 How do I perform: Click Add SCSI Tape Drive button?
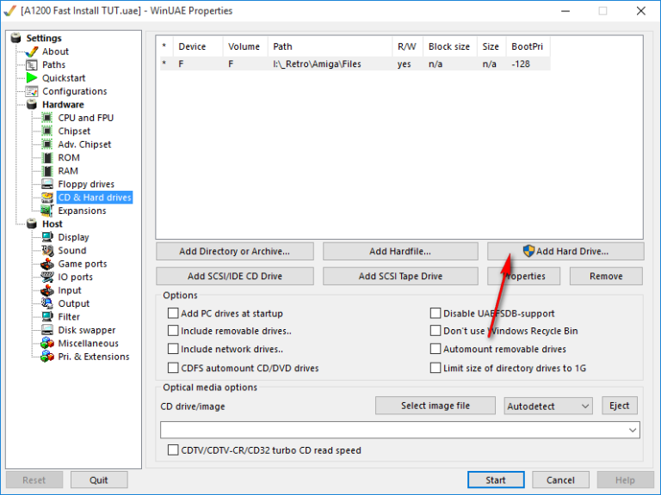pyautogui.click(x=400, y=276)
